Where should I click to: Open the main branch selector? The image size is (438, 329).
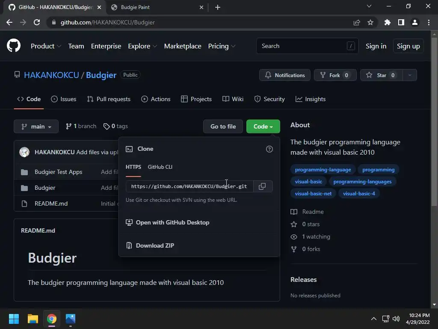pos(36,126)
